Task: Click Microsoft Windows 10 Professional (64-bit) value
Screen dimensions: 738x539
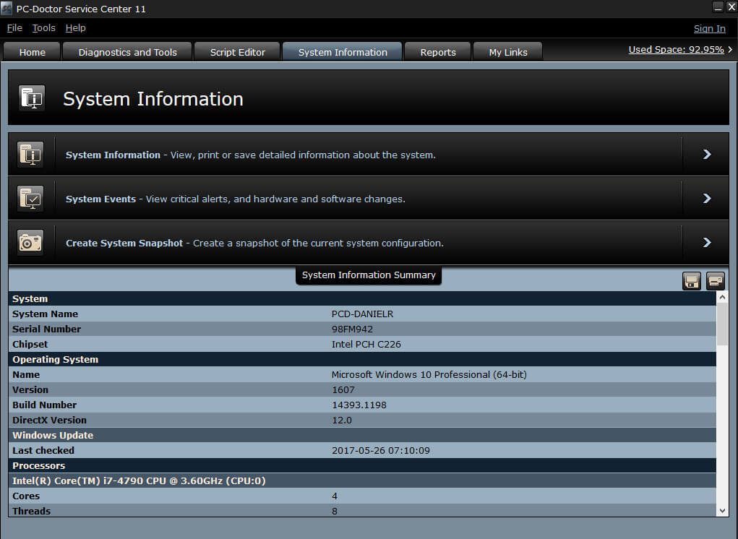Action: (429, 374)
